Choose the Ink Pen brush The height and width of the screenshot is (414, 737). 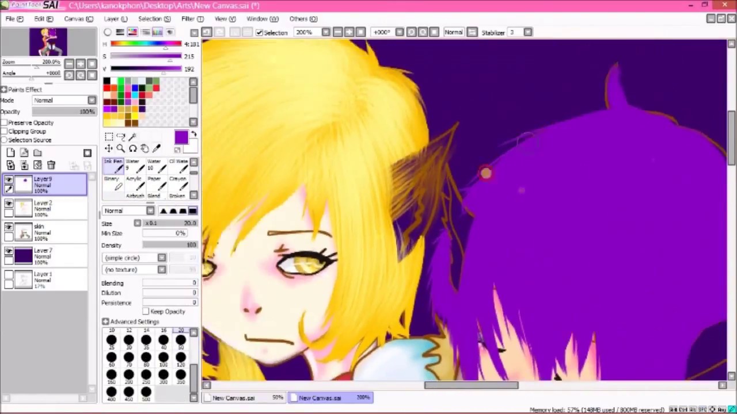(113, 166)
